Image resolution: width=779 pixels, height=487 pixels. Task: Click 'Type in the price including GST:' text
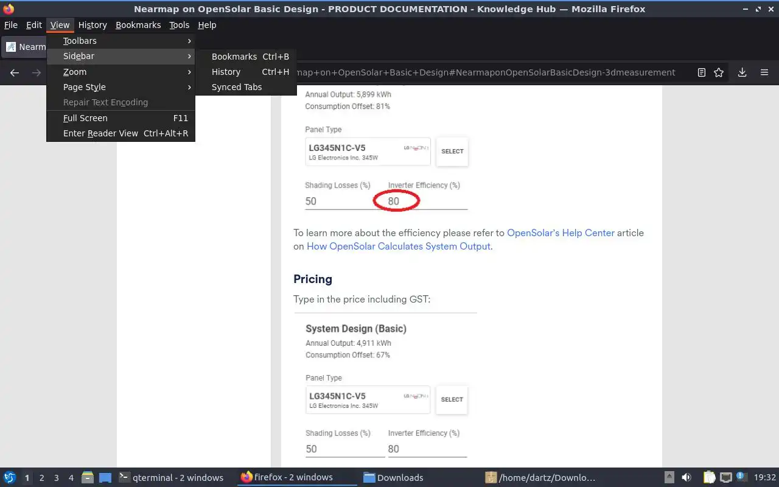point(362,300)
